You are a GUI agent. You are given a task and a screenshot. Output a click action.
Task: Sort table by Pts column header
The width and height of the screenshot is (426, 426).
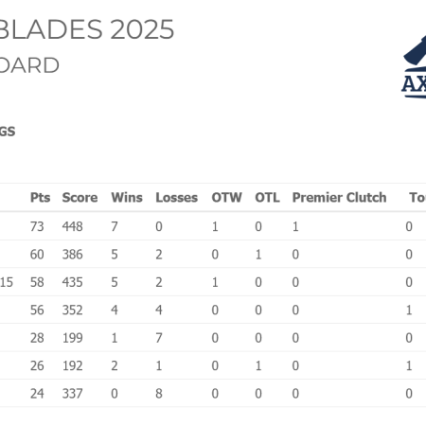[x=40, y=198]
